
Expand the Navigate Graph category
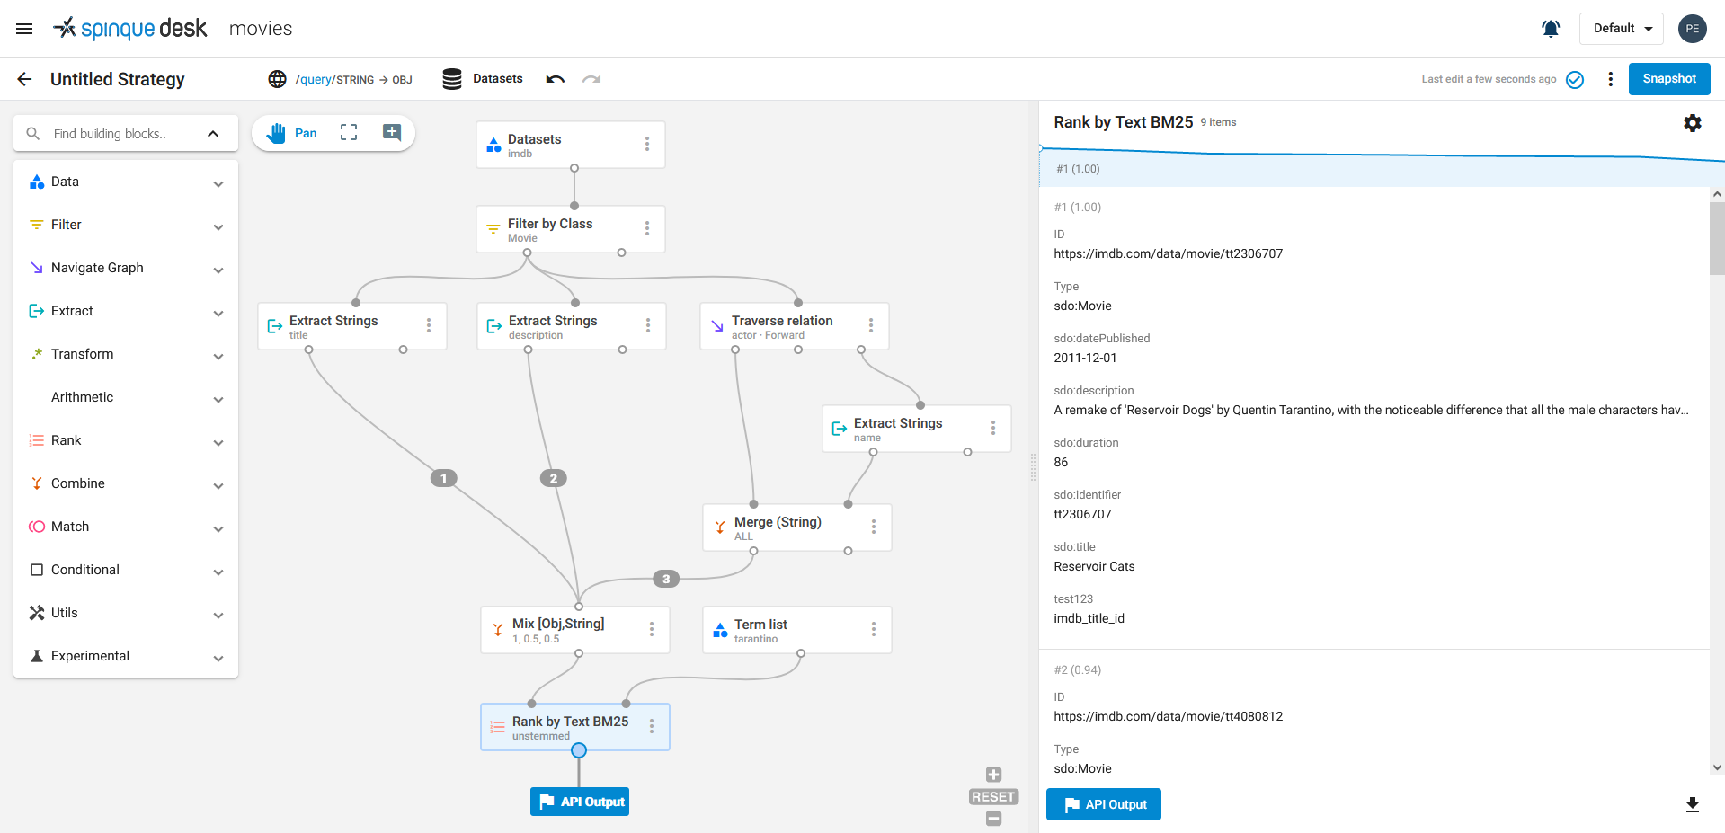[126, 268]
